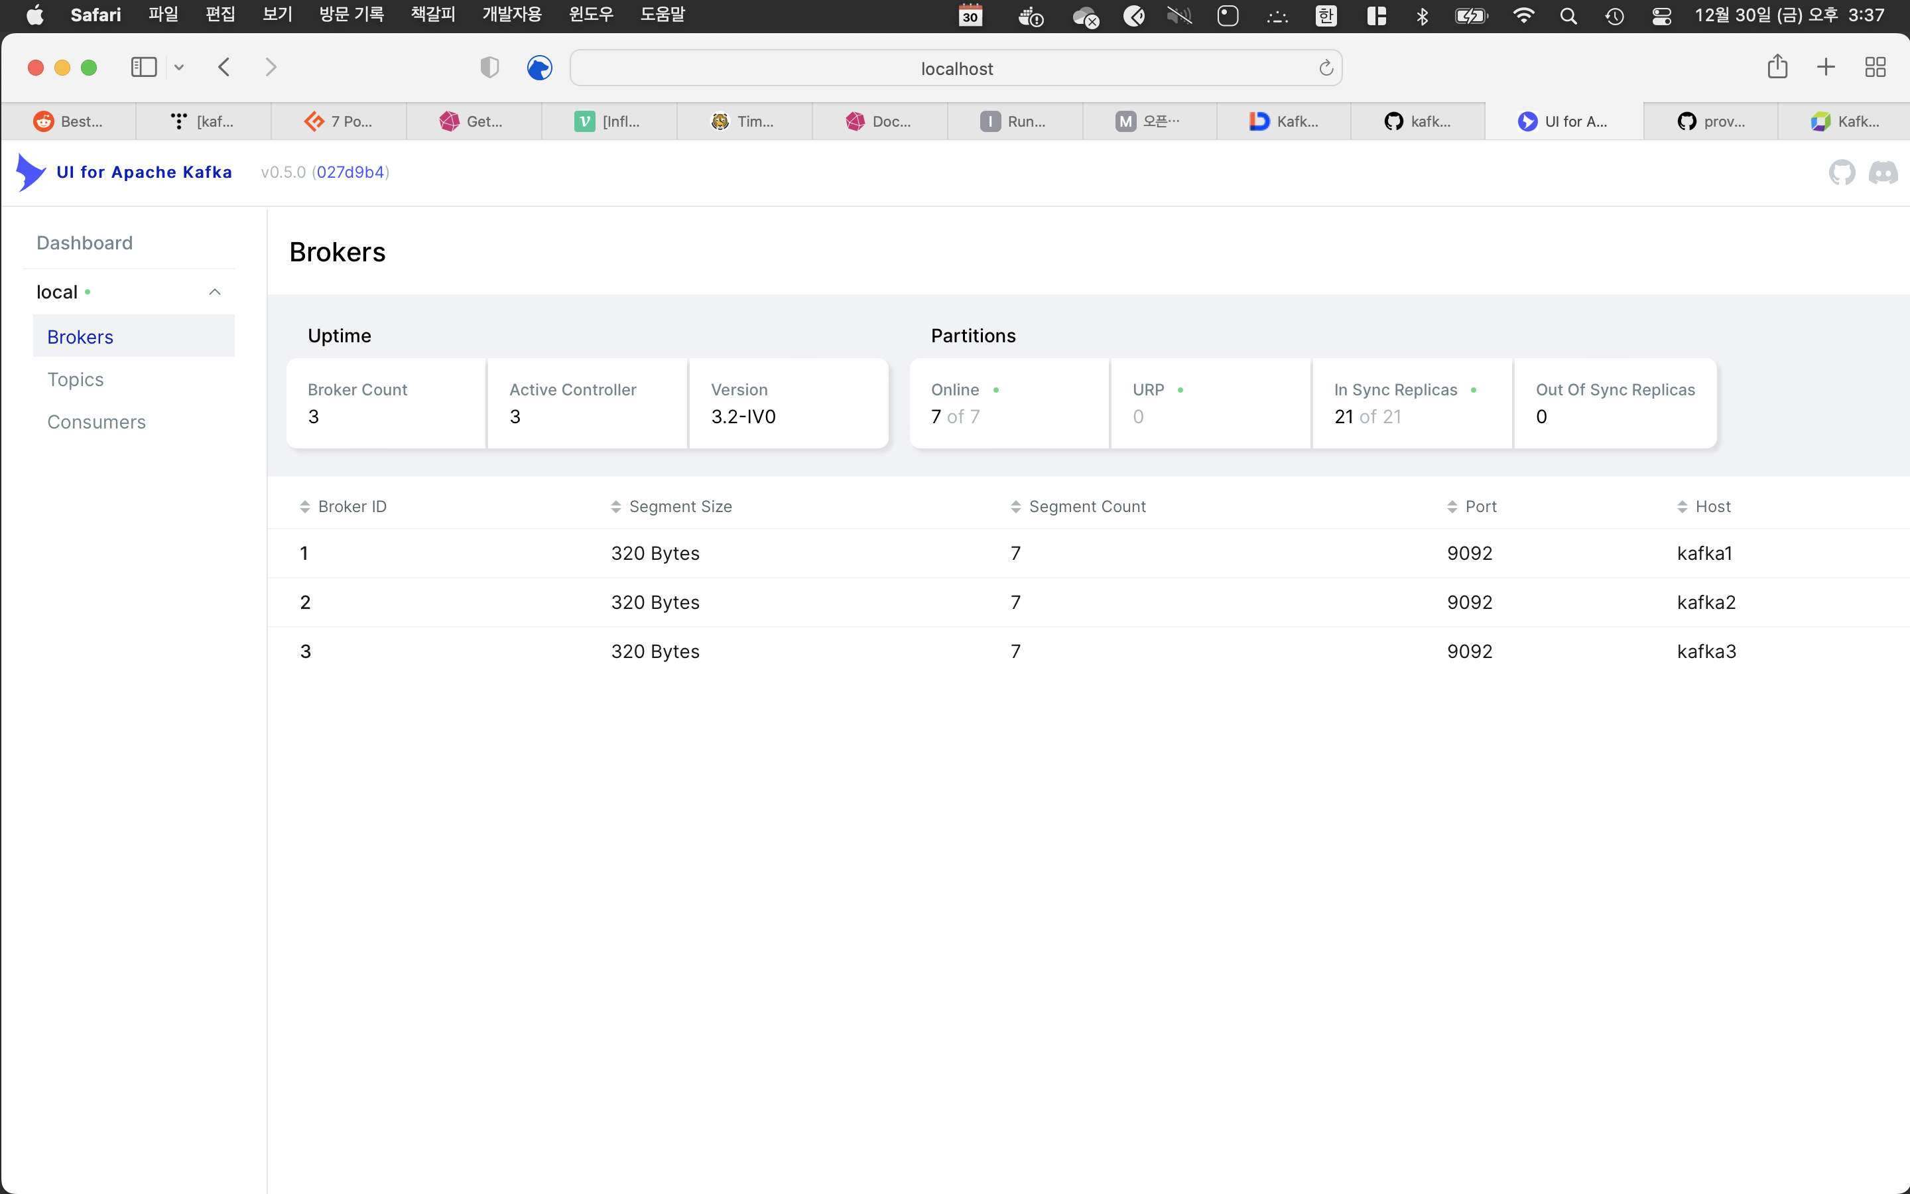Click the blue extension icon beside address bar

(539, 68)
